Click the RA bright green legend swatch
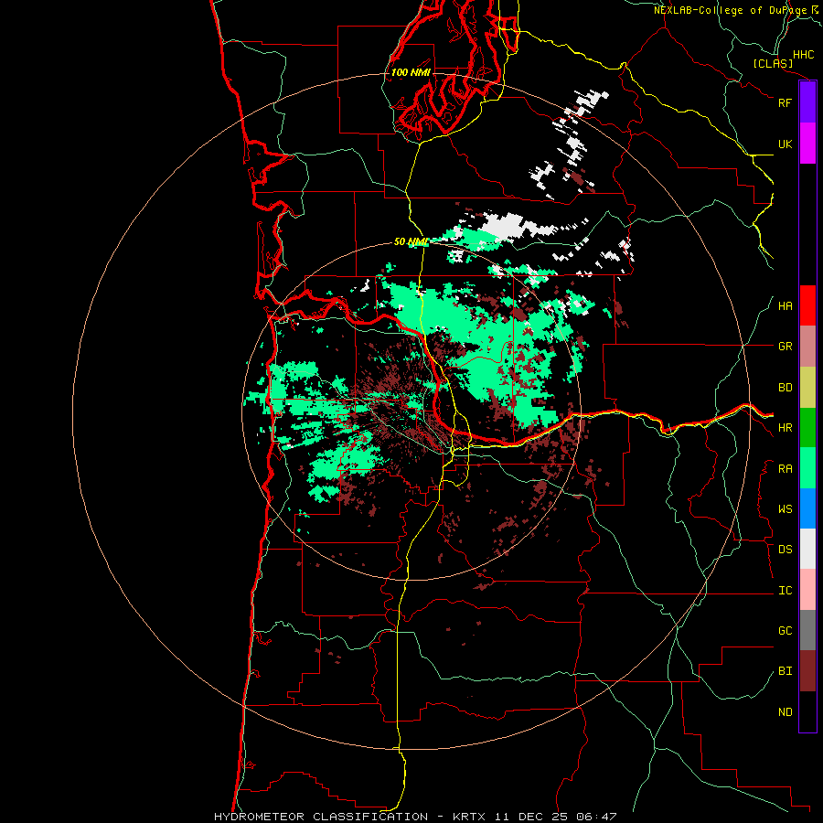Viewport: 823px width, 823px height. point(807,468)
